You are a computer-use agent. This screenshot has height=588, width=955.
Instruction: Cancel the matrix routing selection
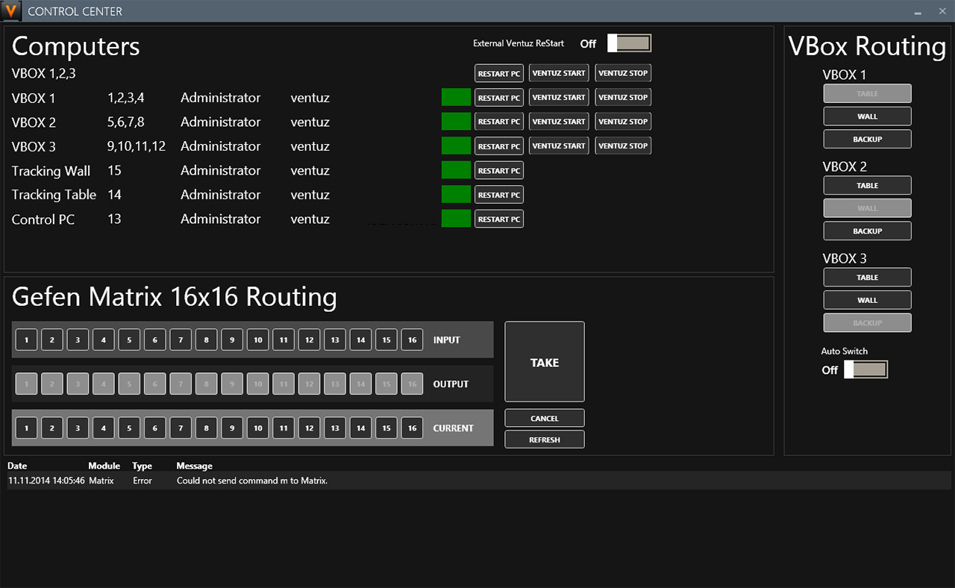545,418
